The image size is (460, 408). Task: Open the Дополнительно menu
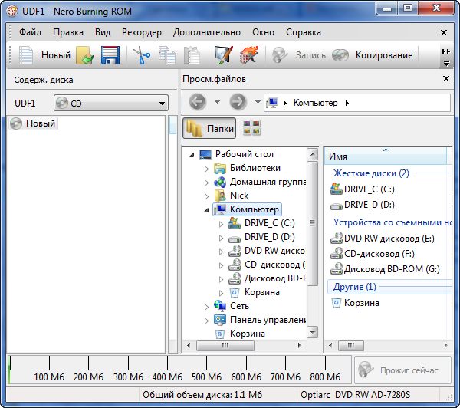coord(207,32)
